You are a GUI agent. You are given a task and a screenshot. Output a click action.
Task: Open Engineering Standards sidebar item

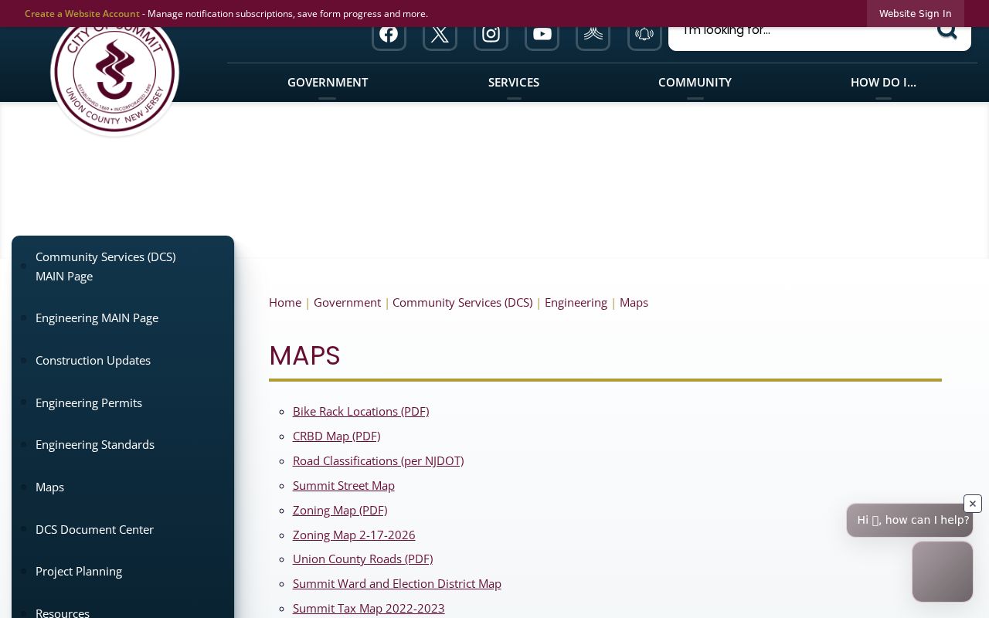click(x=95, y=445)
